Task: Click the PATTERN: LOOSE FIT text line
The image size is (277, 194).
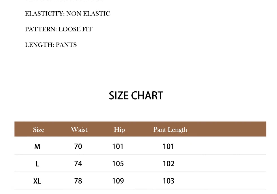Action: pos(59,29)
